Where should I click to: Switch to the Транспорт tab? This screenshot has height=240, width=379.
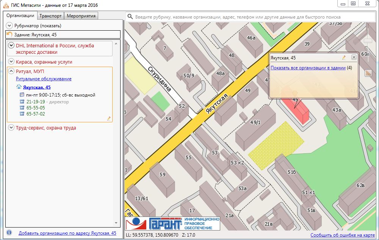(x=50, y=16)
